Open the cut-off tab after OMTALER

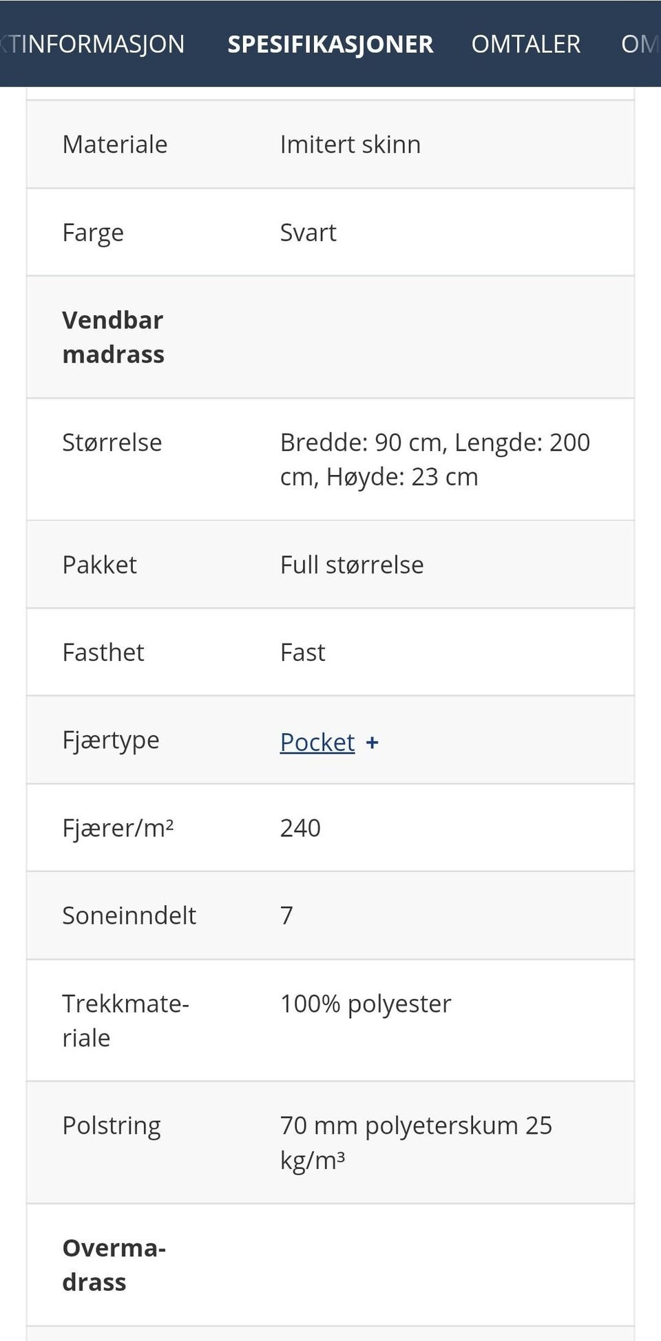(x=640, y=44)
